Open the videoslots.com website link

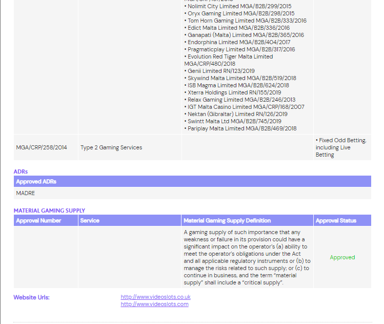point(154,304)
